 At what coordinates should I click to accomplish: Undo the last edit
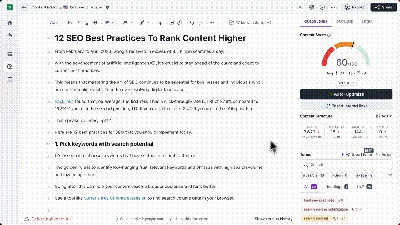click(x=192, y=22)
